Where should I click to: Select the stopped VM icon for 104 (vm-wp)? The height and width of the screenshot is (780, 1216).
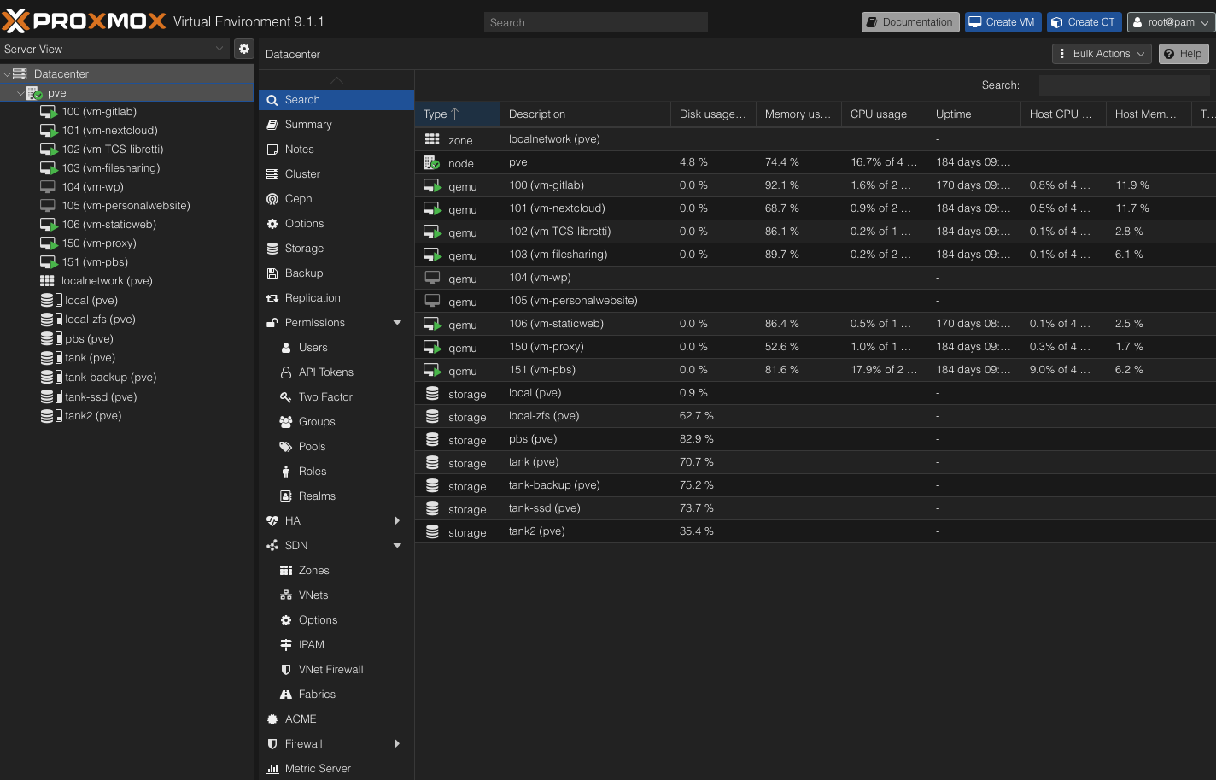48,187
